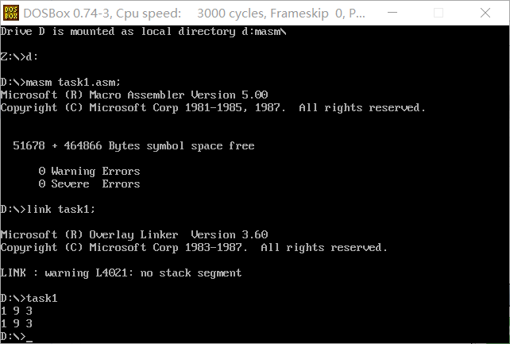The image size is (510, 344).
Task: Click the 'link task1;' command line
Action: (x=48, y=209)
